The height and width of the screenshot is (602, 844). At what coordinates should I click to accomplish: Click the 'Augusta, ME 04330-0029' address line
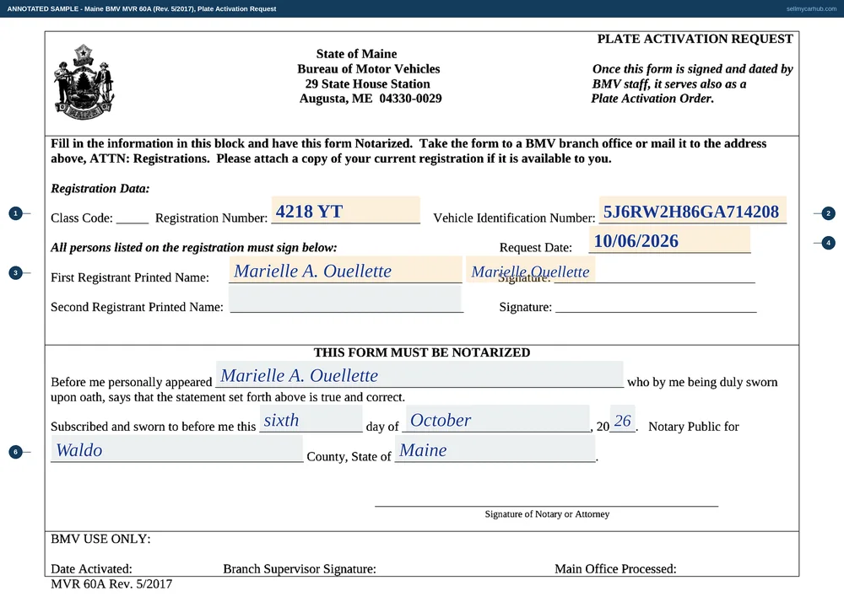371,99
